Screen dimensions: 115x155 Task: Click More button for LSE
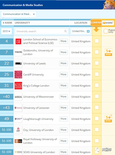tap(64, 41)
